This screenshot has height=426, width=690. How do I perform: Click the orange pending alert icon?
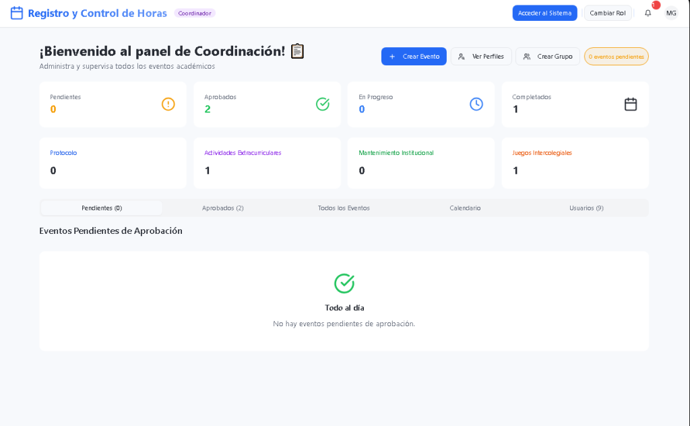[168, 104]
